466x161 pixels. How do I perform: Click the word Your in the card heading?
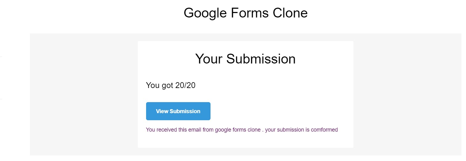(x=209, y=59)
